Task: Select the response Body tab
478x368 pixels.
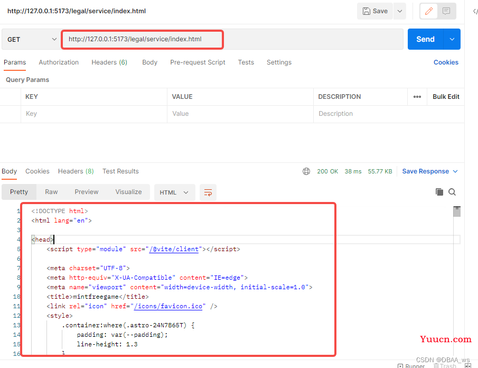Action: 9,171
